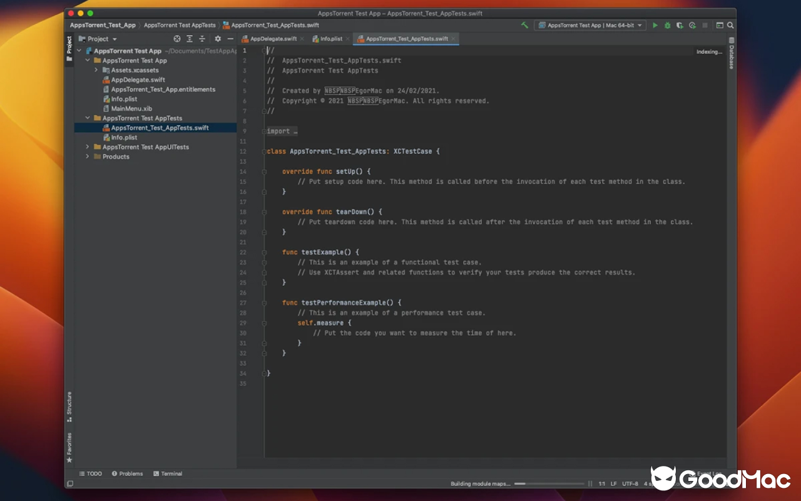Screen dimensions: 801x501
Task: Open Search Everywhere with magnifier icon
Action: 730,26
